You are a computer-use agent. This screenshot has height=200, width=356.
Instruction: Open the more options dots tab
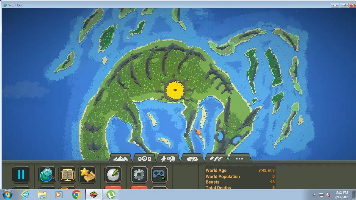(x=239, y=158)
